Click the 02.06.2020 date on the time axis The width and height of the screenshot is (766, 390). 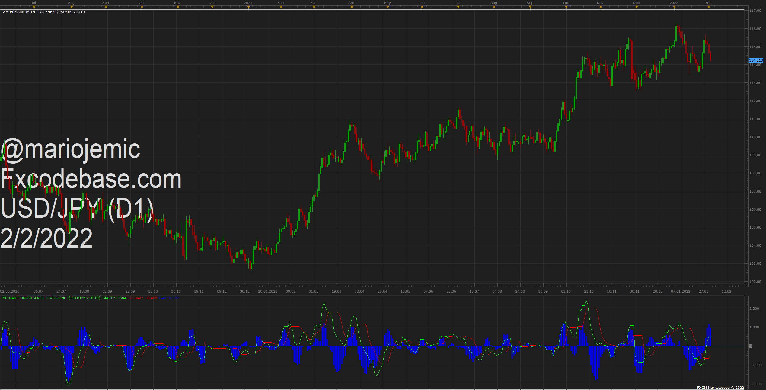[x=10, y=291]
